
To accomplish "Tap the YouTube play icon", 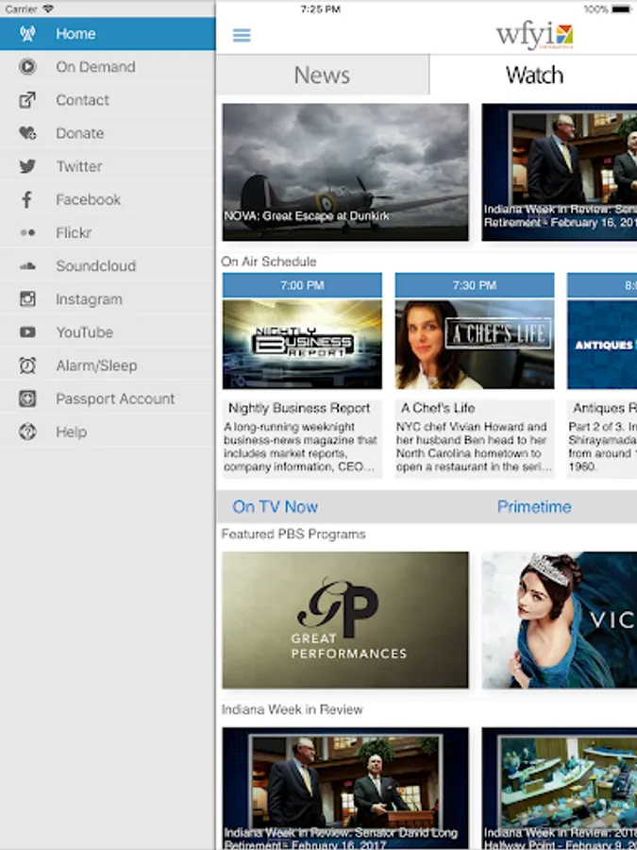I will tap(27, 331).
